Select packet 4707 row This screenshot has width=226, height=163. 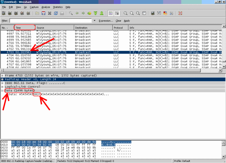pos(111,65)
